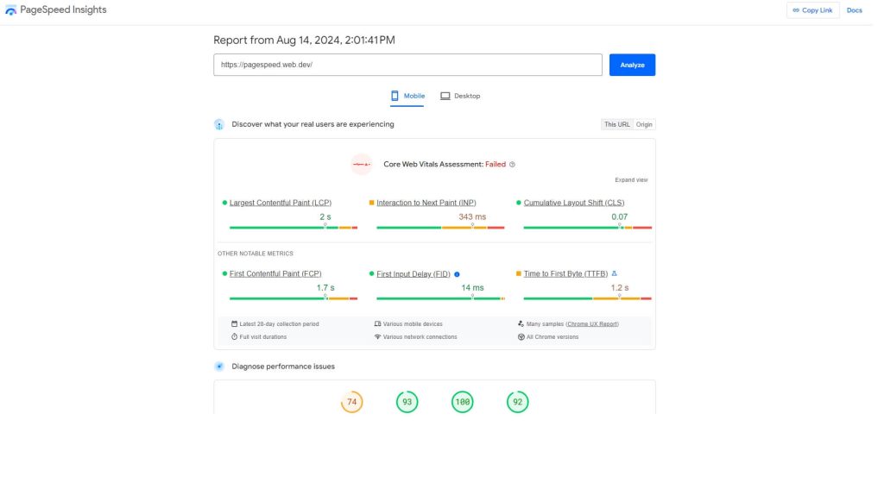884x489 pixels.
Task: Switch to the Desktop tab
Action: tap(461, 97)
